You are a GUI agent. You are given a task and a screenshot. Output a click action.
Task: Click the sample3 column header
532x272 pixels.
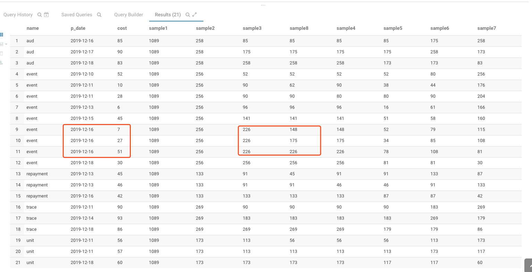click(252, 28)
